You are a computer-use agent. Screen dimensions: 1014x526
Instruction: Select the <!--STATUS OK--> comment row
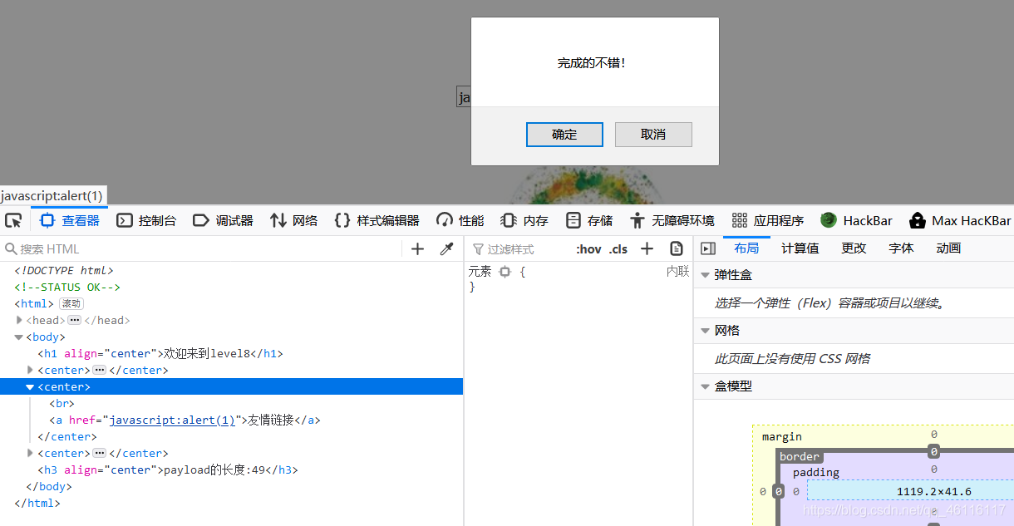pyautogui.click(x=231, y=287)
